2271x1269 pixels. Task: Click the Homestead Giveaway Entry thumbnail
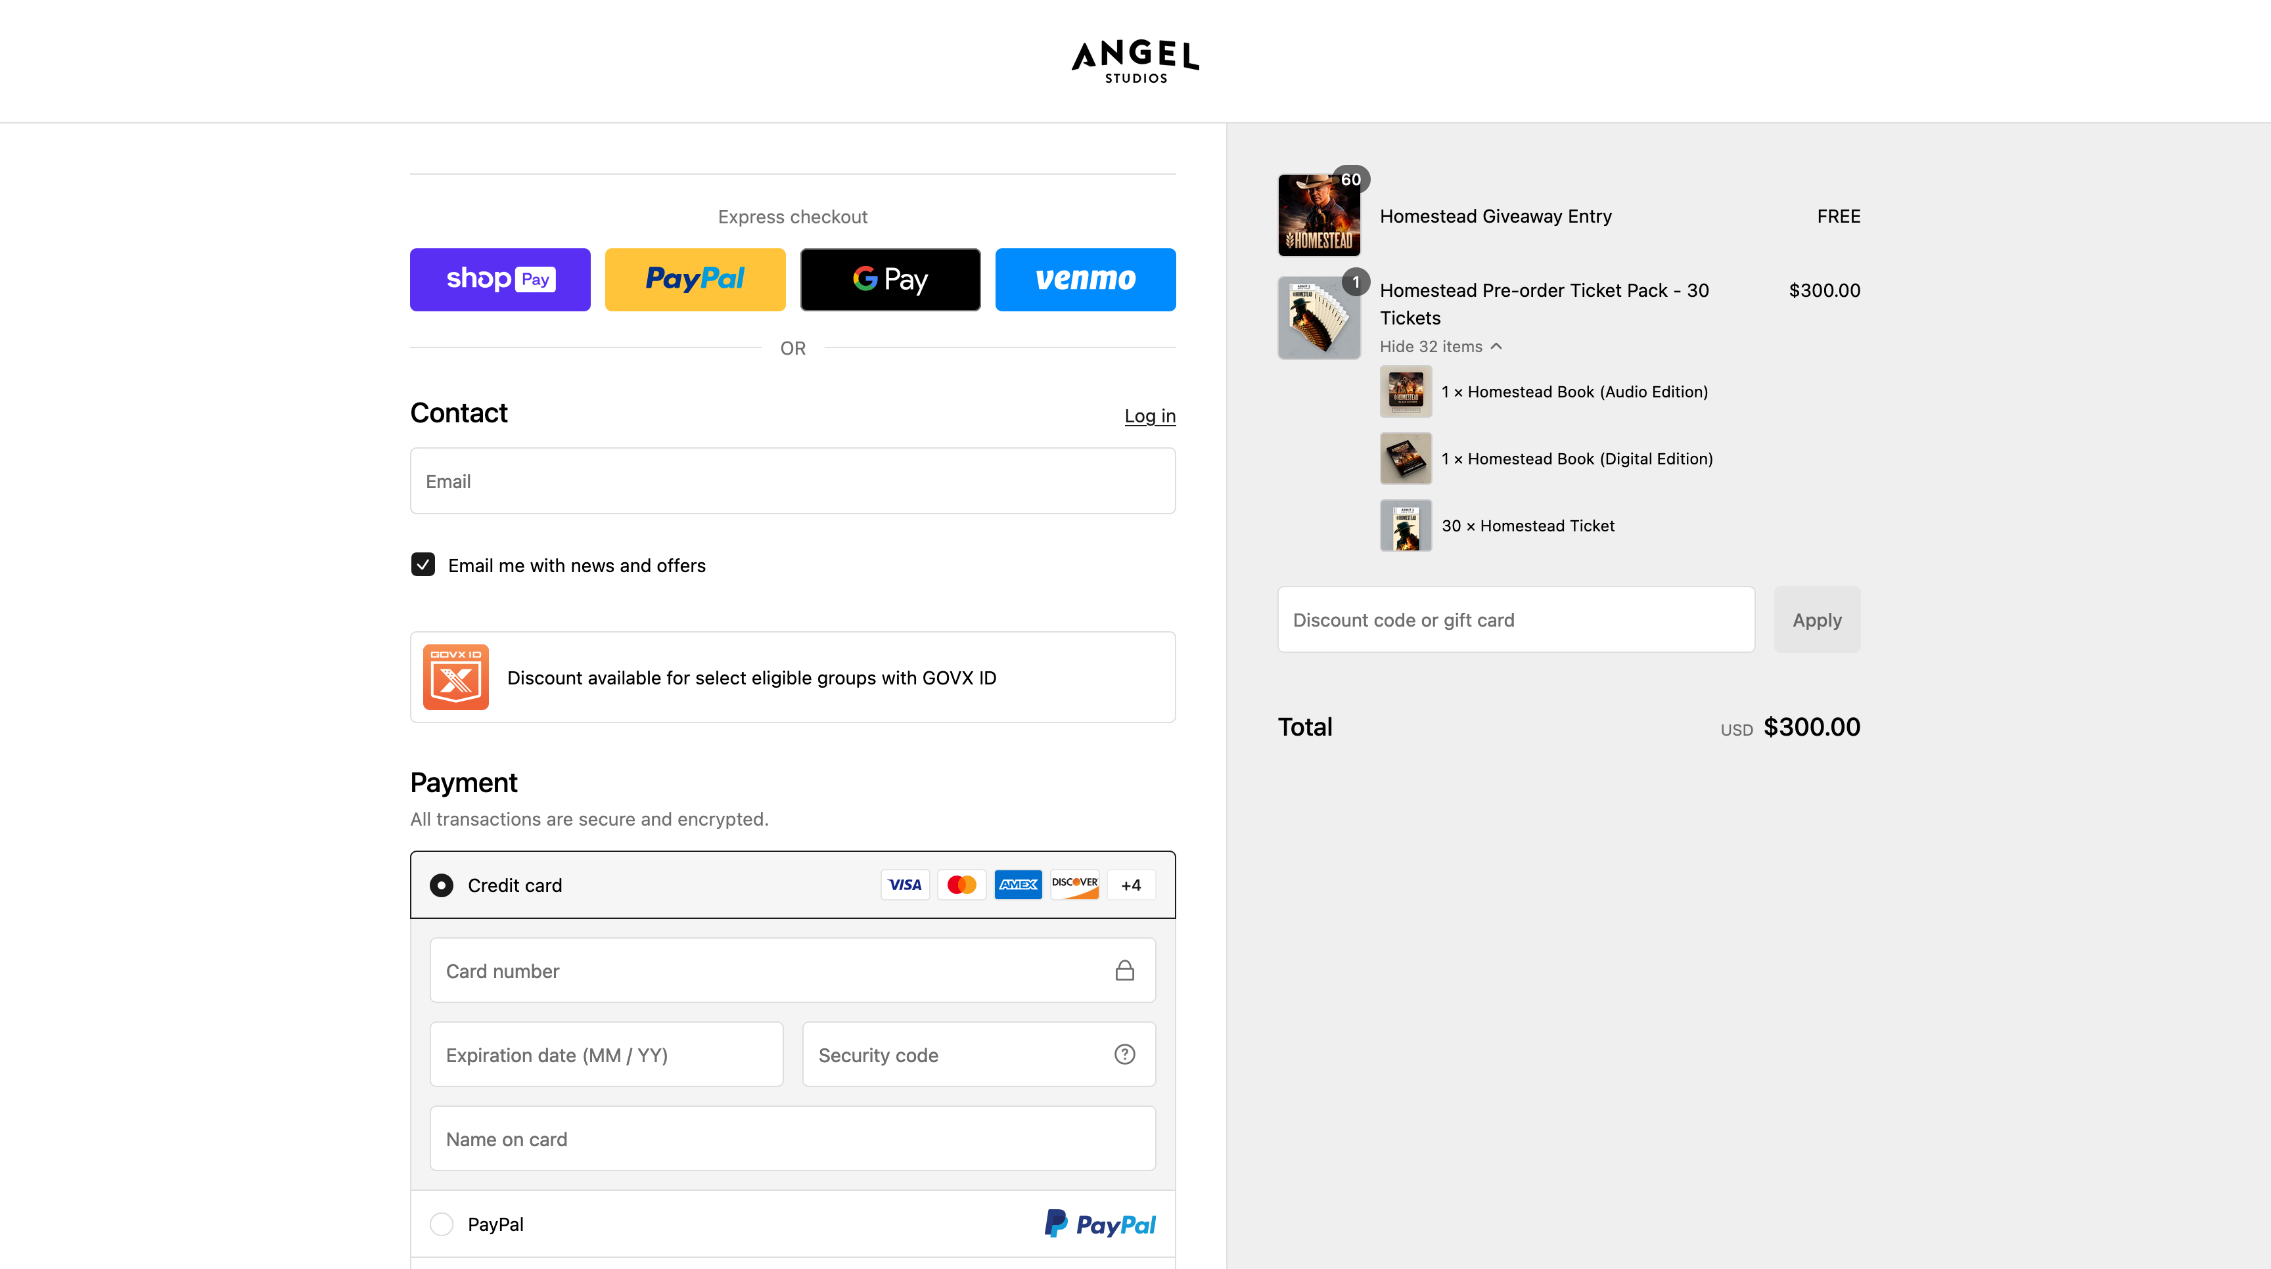[1319, 215]
